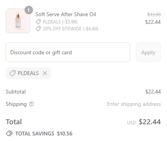167x142 pixels.
Task: Click tag icon next to 20% OFF SITEWIDE
Action: pyautogui.click(x=38, y=29)
